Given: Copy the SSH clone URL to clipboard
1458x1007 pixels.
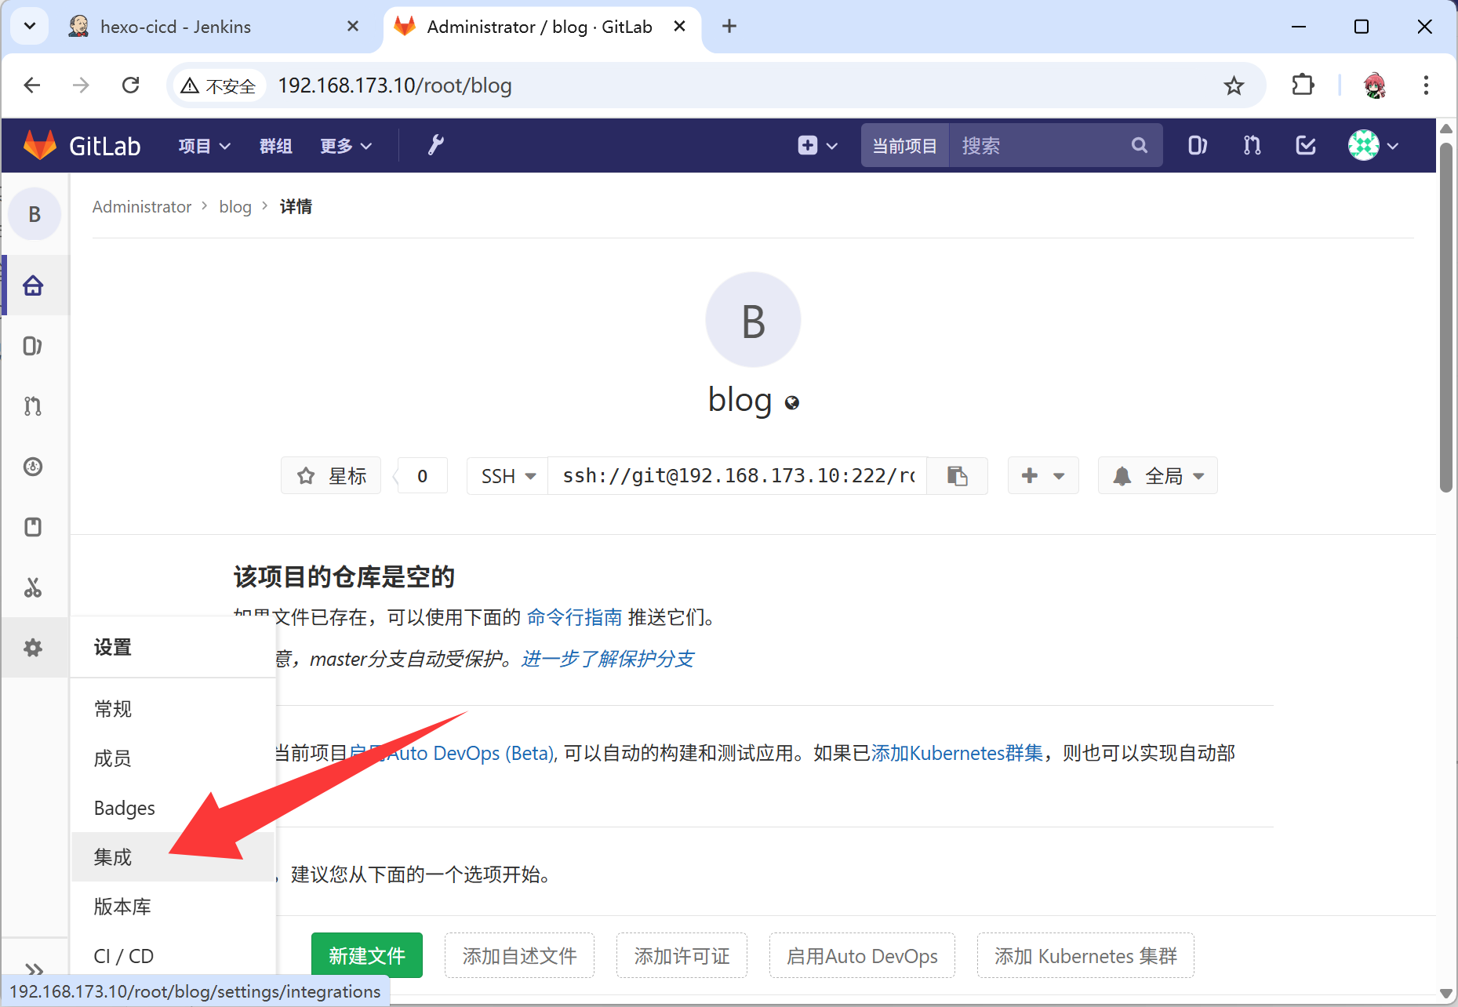Looking at the screenshot, I should tap(957, 476).
